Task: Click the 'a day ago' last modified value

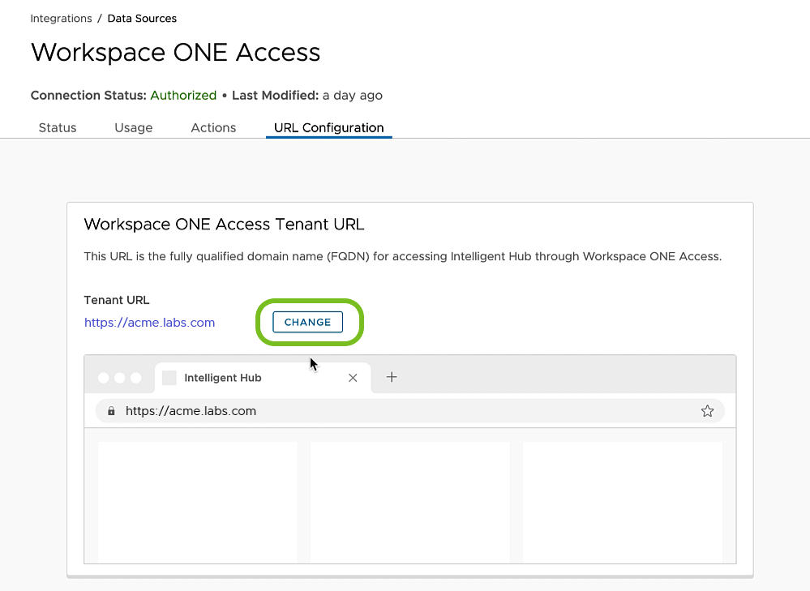Action: point(353,95)
